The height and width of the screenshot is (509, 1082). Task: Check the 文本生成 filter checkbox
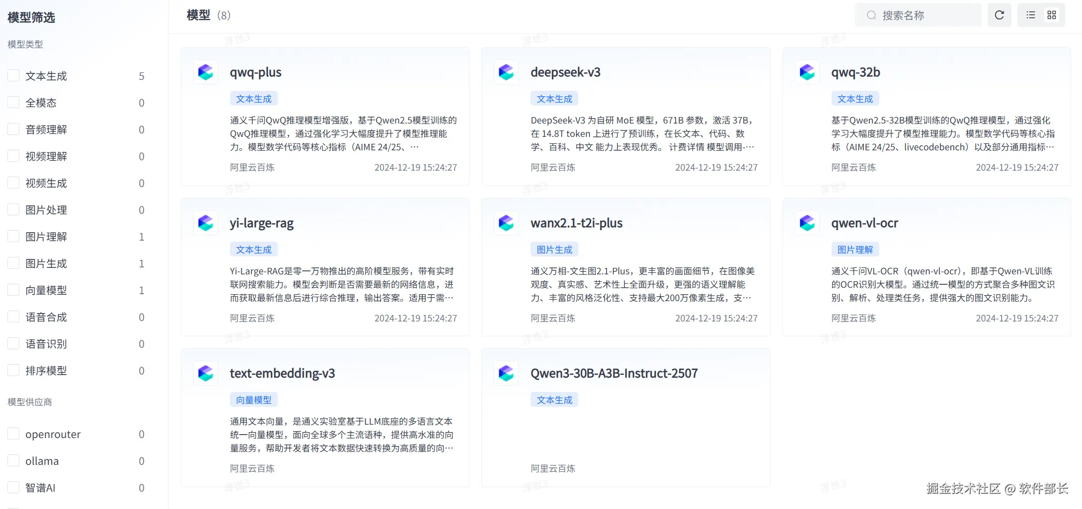[x=13, y=76]
